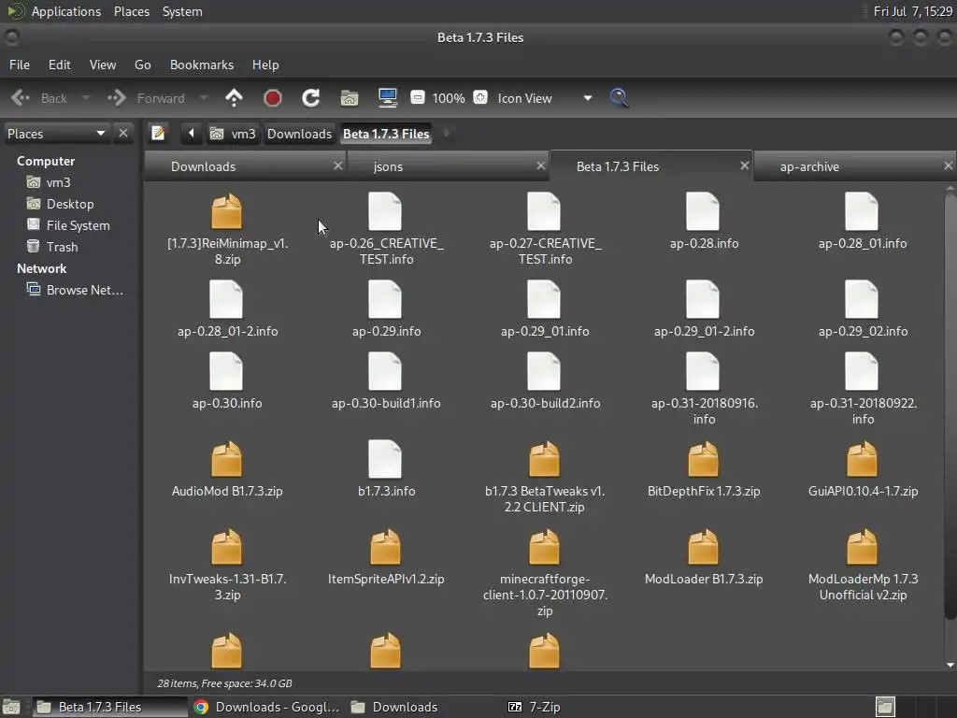The image size is (957, 718).
Task: Select the b1.7.3.info file
Action: tap(386, 469)
